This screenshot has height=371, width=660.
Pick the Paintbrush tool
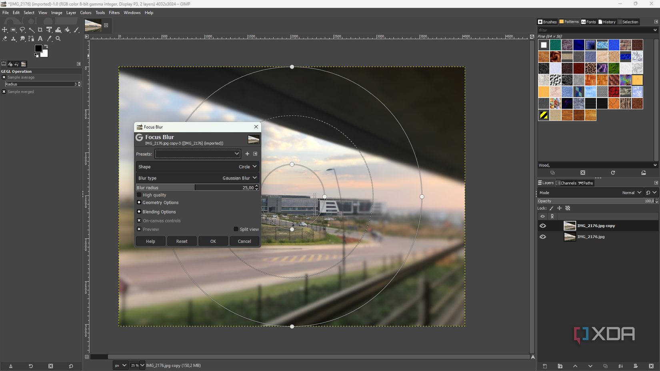coord(76,30)
